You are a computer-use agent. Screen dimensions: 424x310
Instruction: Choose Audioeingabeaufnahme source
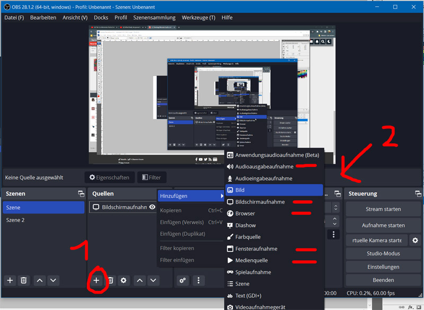274,179
